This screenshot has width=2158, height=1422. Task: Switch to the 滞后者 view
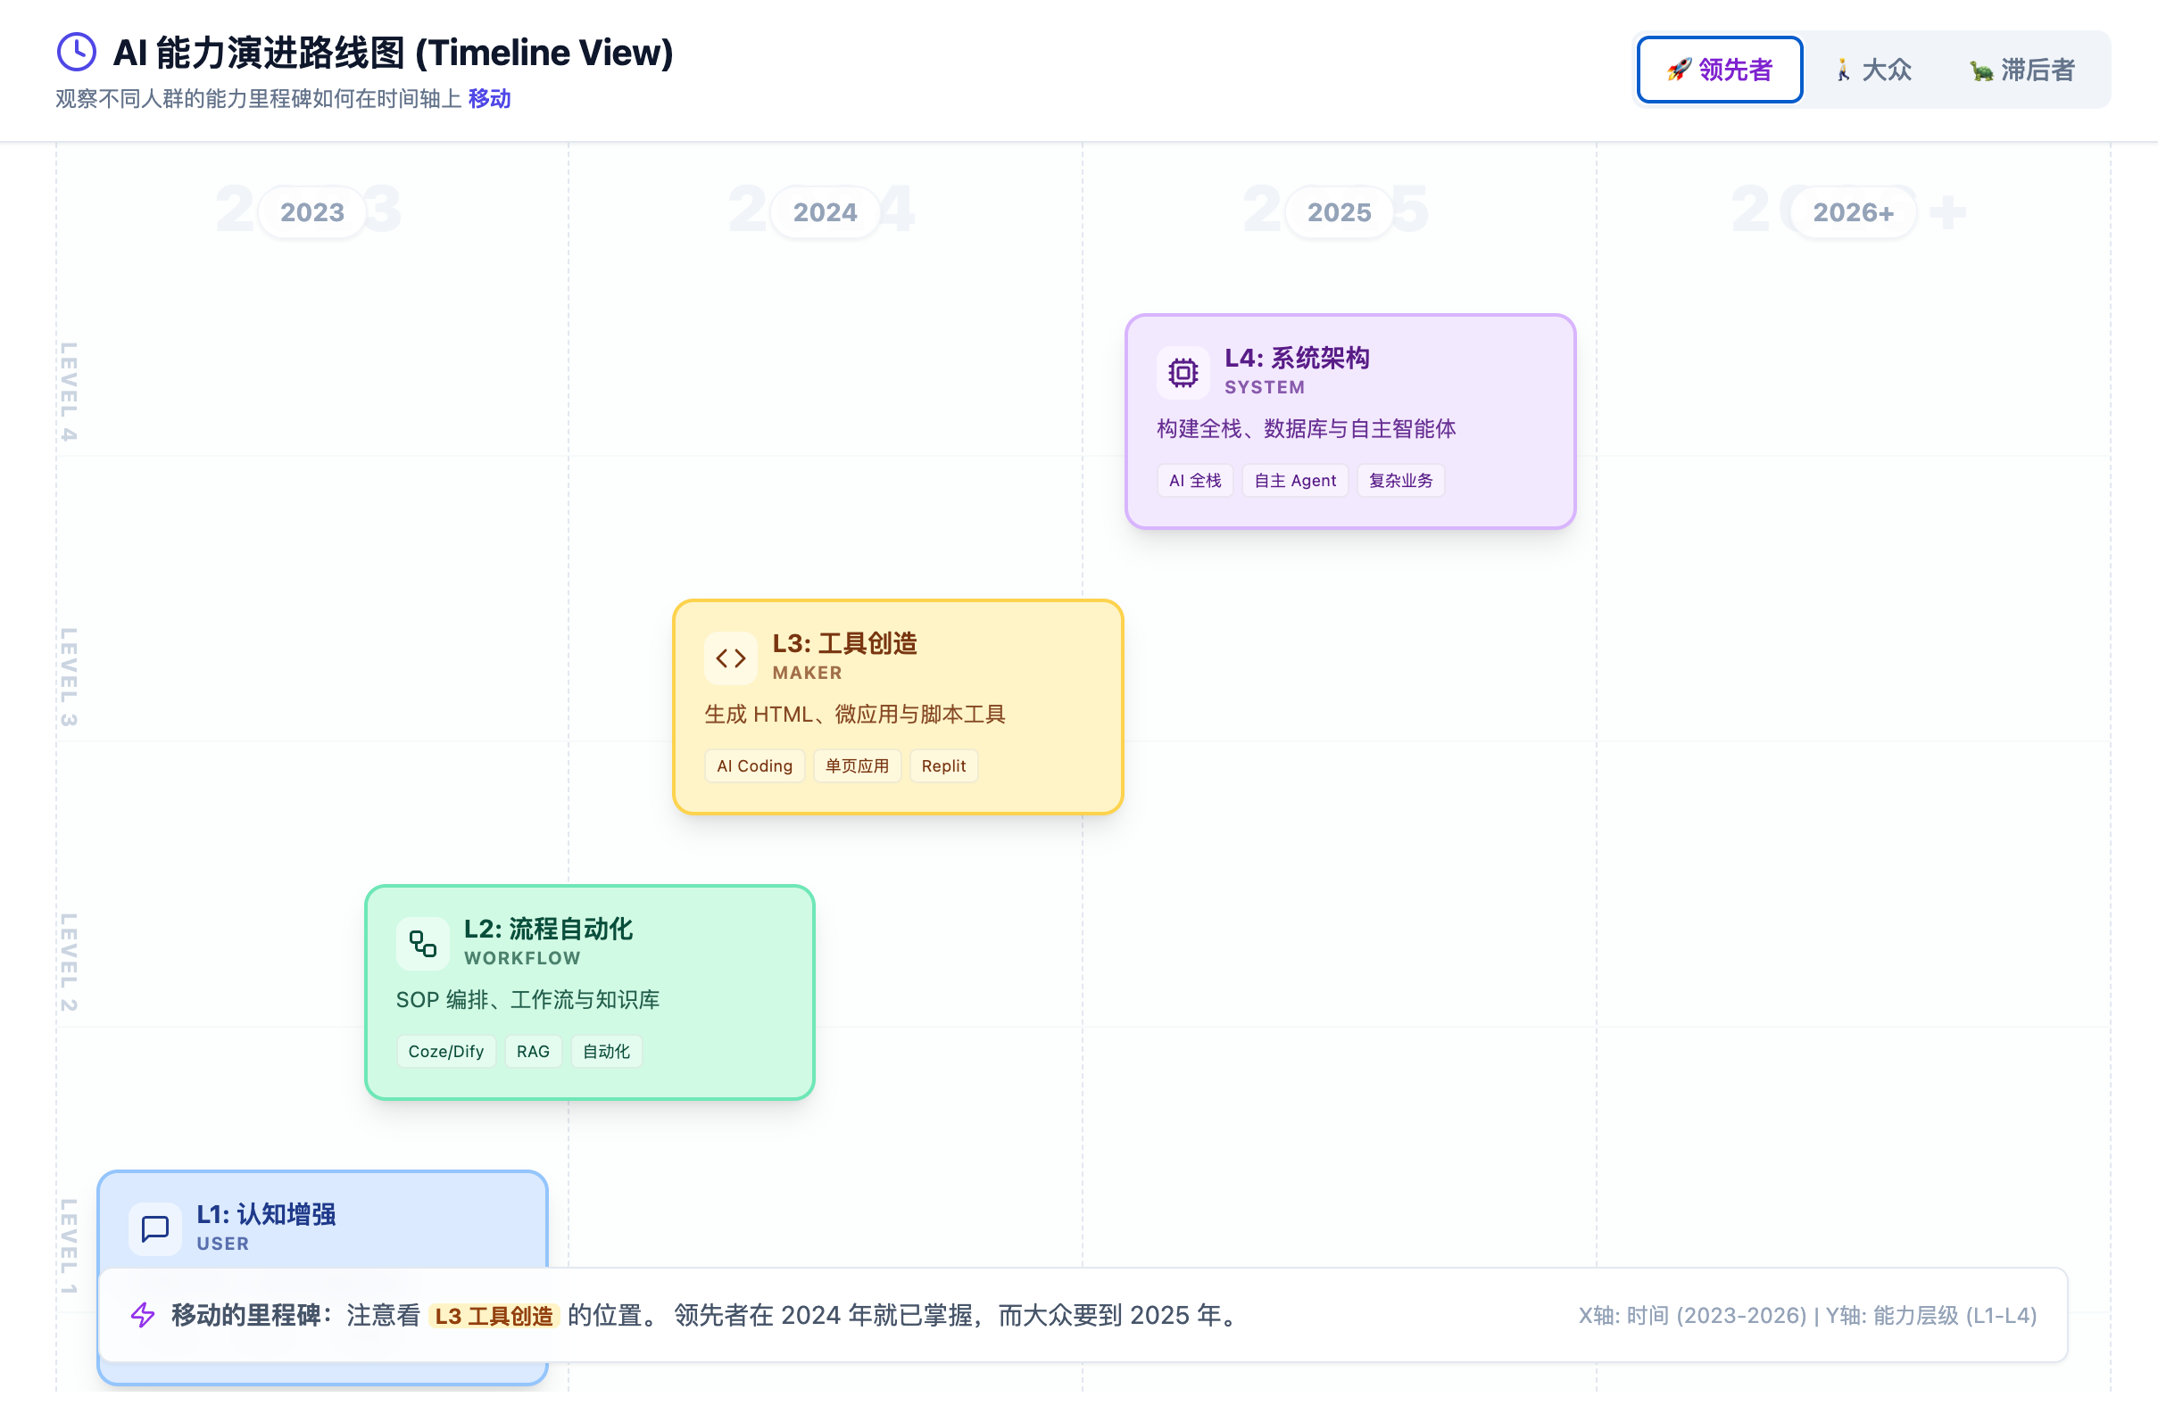coord(2023,70)
